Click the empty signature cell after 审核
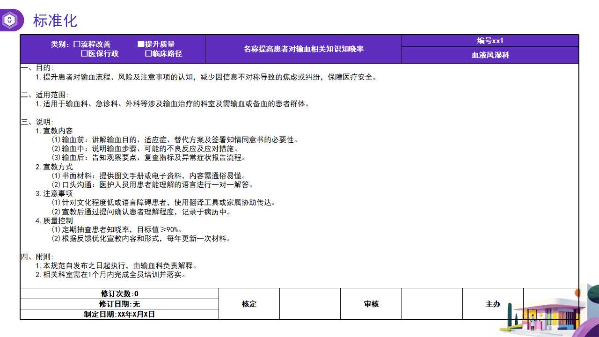 (x=432, y=304)
